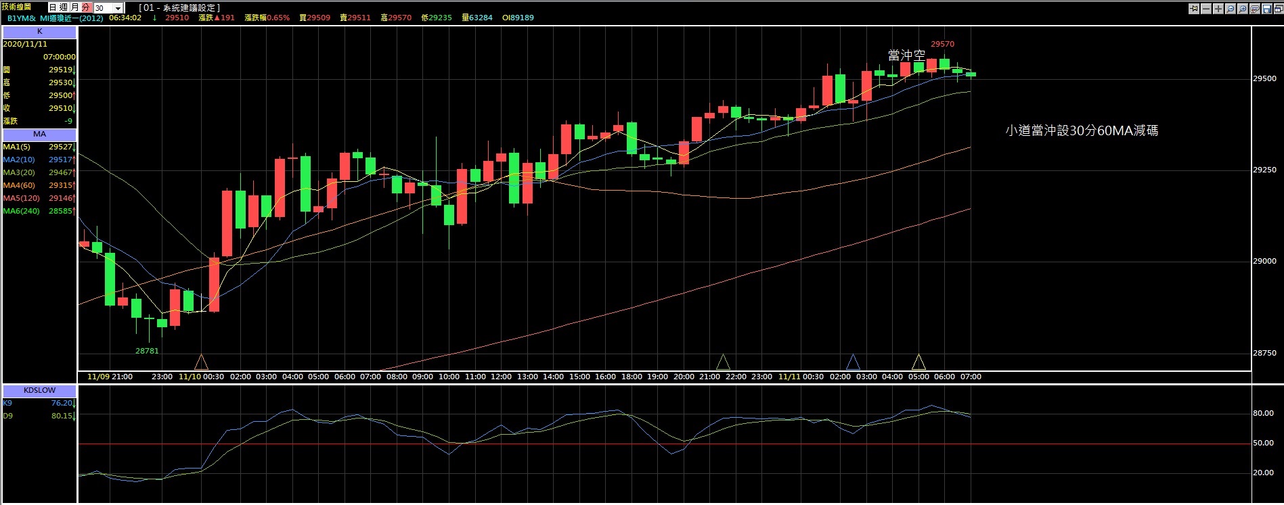
Task: Click the green triangle marker near 22:00
Action: coord(723,362)
